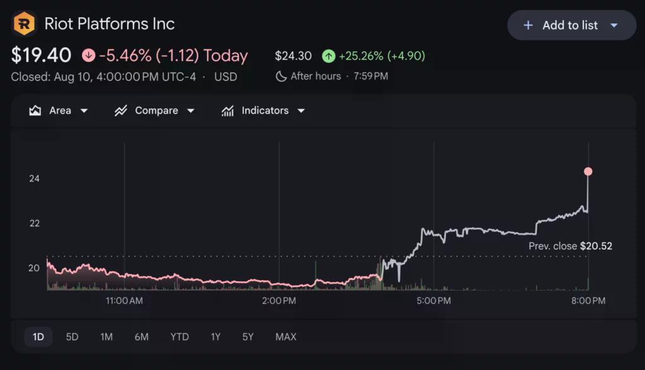This screenshot has width=645, height=370.
Task: Click the Add to list button label
Action: pyautogui.click(x=569, y=25)
